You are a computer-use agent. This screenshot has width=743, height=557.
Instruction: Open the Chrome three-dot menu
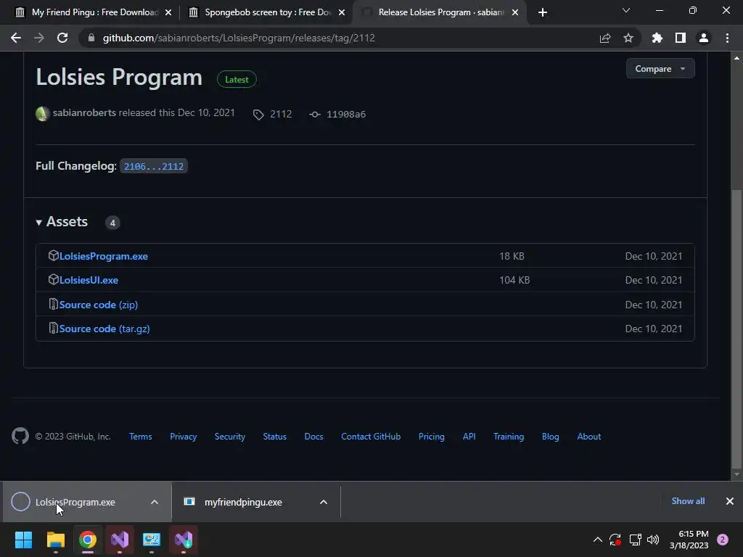point(727,38)
